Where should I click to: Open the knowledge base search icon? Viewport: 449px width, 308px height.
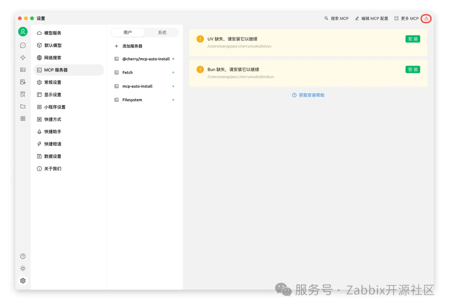pos(23,94)
